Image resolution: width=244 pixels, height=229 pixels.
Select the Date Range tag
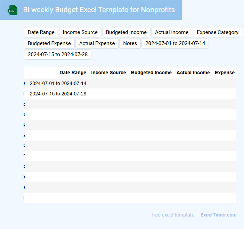tap(41, 32)
